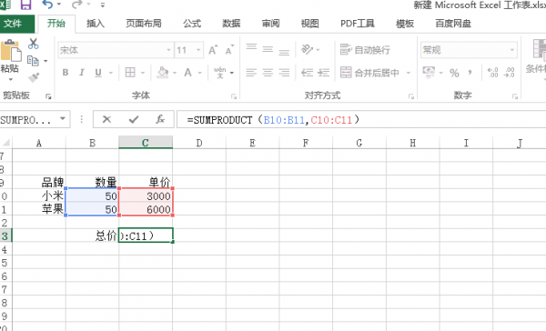The height and width of the screenshot is (331, 546).
Task: Toggle middle vertical alignment
Action: point(268,49)
